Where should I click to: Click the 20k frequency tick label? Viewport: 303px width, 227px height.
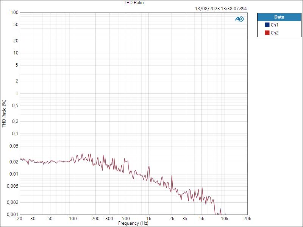[247, 218]
